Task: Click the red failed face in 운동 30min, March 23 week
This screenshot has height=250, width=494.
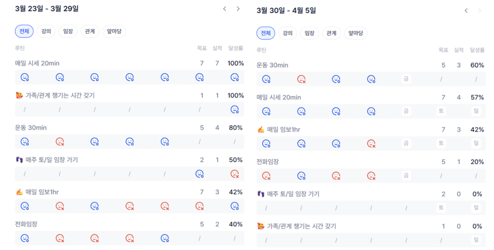Action: click(60, 141)
